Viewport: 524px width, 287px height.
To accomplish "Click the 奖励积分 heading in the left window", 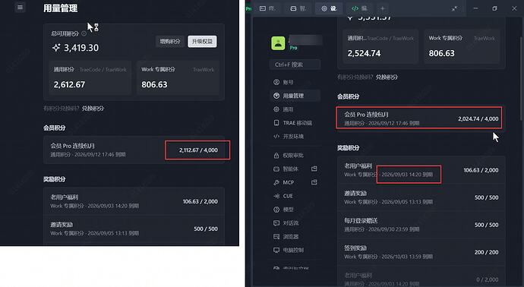I will [x=54, y=179].
